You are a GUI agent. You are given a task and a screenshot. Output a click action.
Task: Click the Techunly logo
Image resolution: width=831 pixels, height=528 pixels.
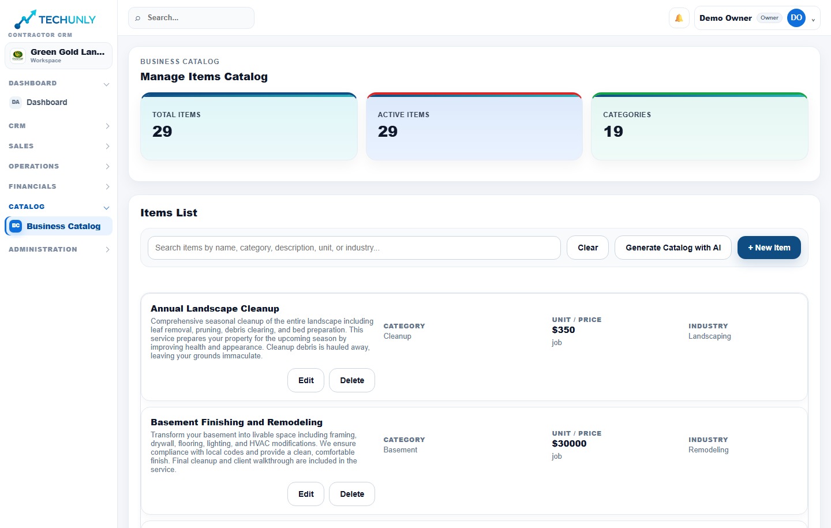[55, 20]
